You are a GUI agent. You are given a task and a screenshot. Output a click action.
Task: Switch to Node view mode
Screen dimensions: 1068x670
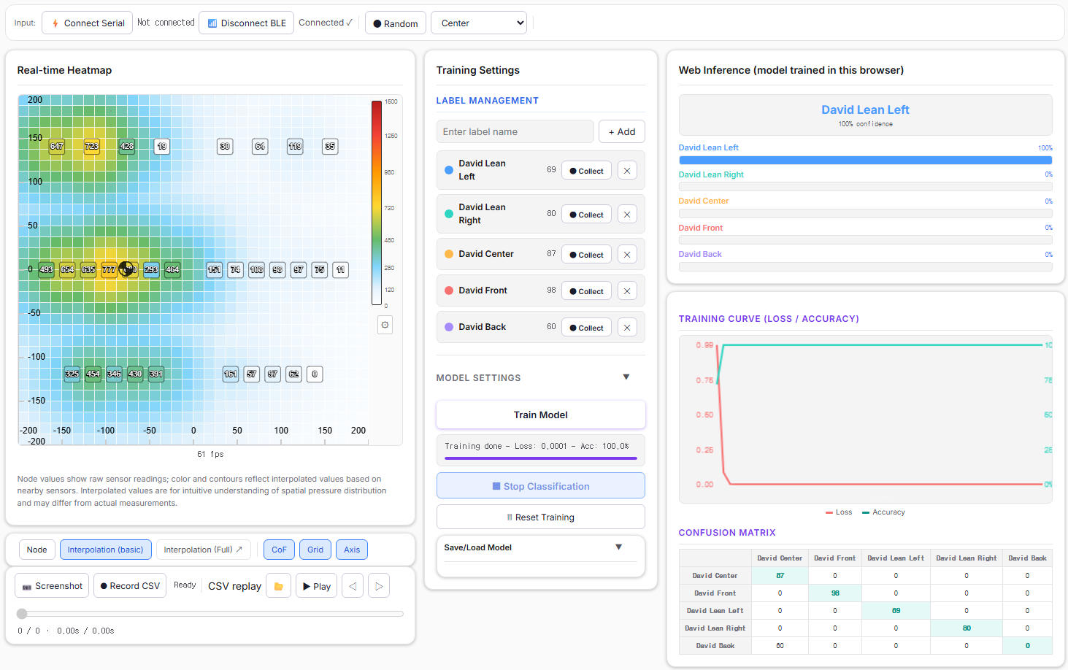[x=37, y=550]
